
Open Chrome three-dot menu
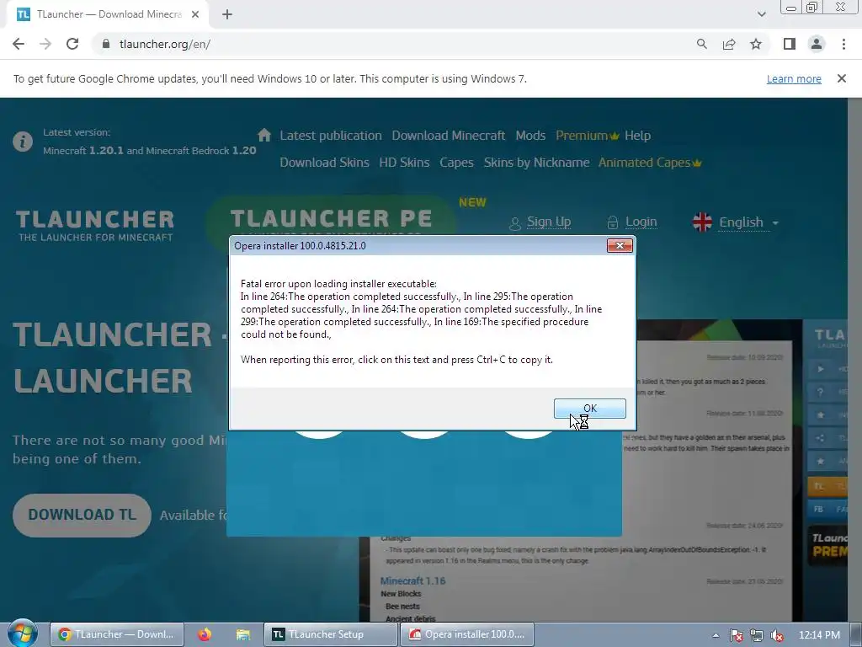tap(843, 44)
